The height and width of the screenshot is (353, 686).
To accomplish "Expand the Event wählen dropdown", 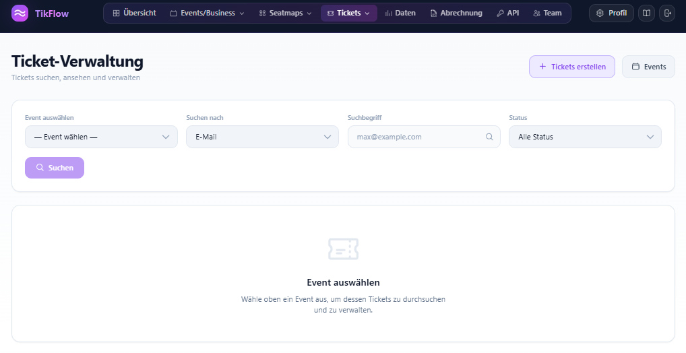I will pos(101,137).
